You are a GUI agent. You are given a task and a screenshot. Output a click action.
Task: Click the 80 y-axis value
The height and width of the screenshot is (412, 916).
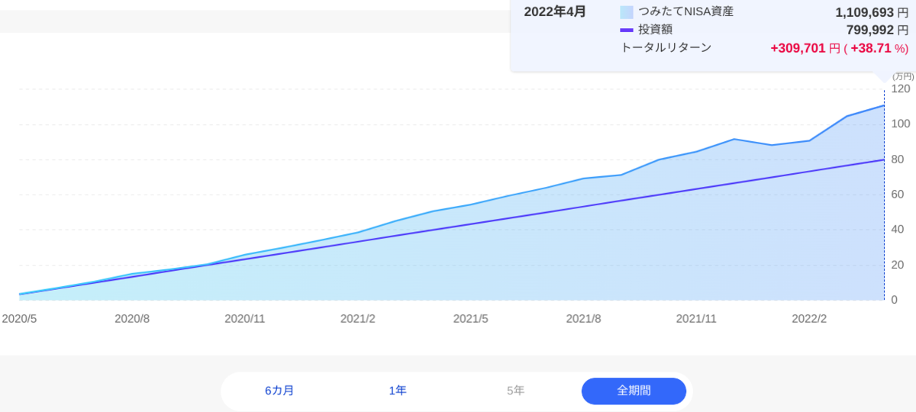click(x=896, y=159)
